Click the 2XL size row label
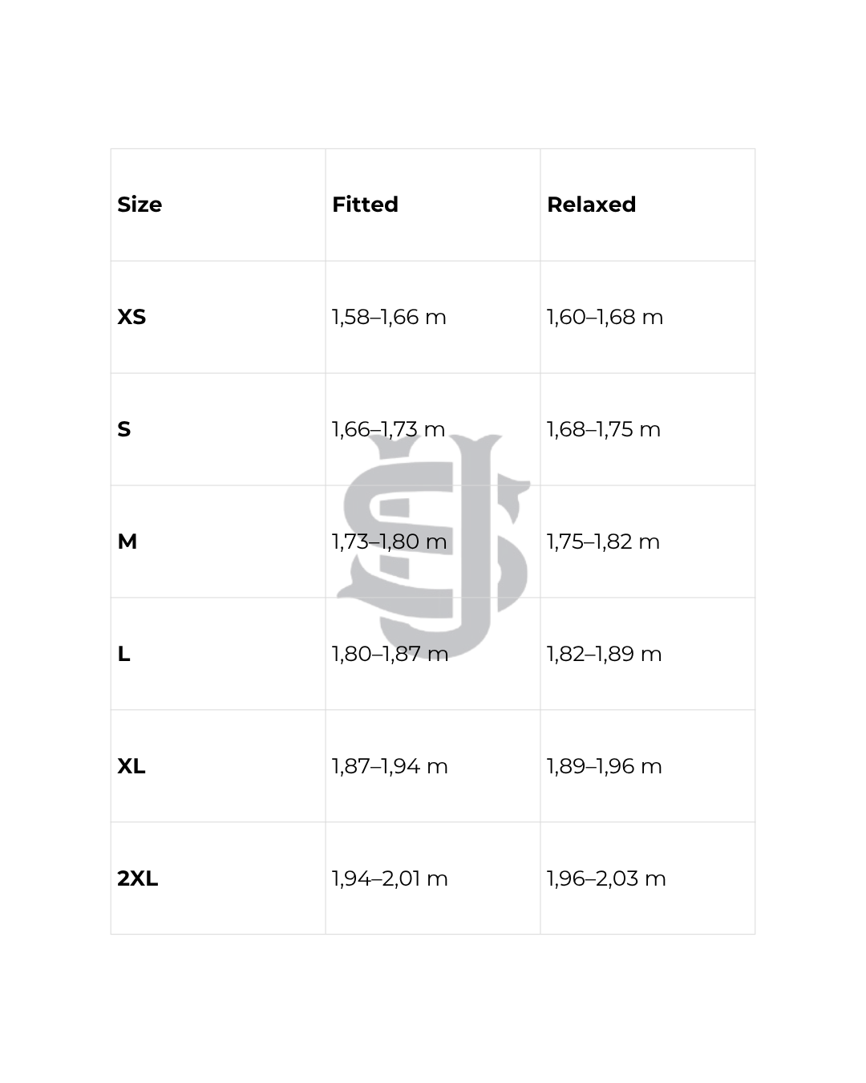This screenshot has height=1083, width=866. [138, 878]
